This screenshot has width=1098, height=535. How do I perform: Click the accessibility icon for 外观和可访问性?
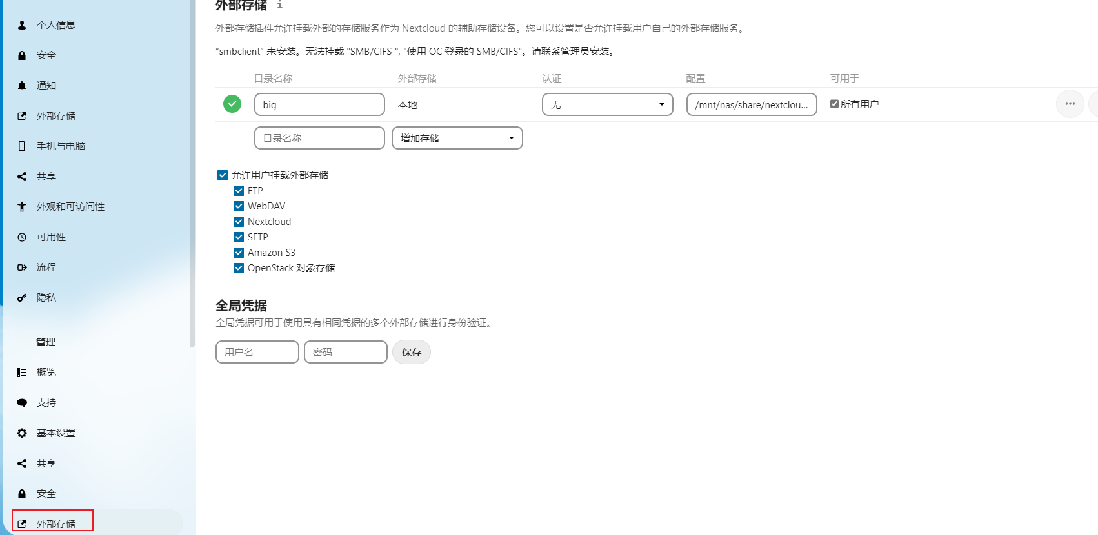click(22, 207)
